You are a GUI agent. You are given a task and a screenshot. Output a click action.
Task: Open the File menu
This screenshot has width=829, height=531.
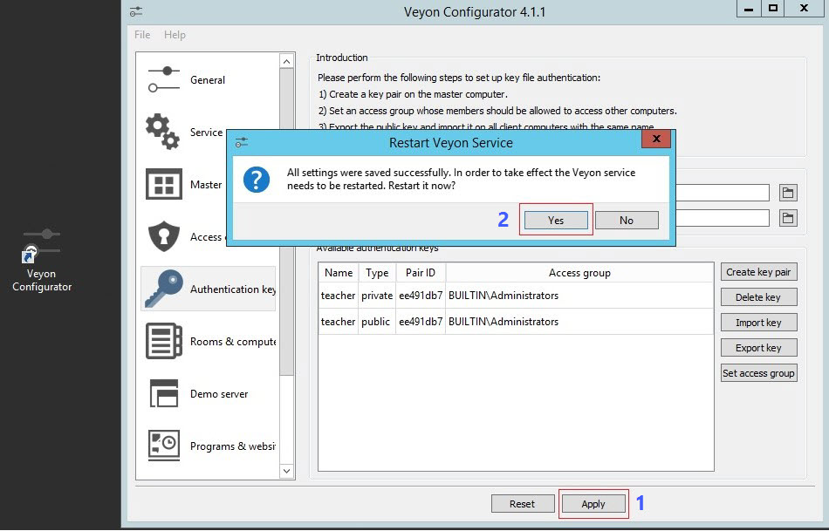141,35
